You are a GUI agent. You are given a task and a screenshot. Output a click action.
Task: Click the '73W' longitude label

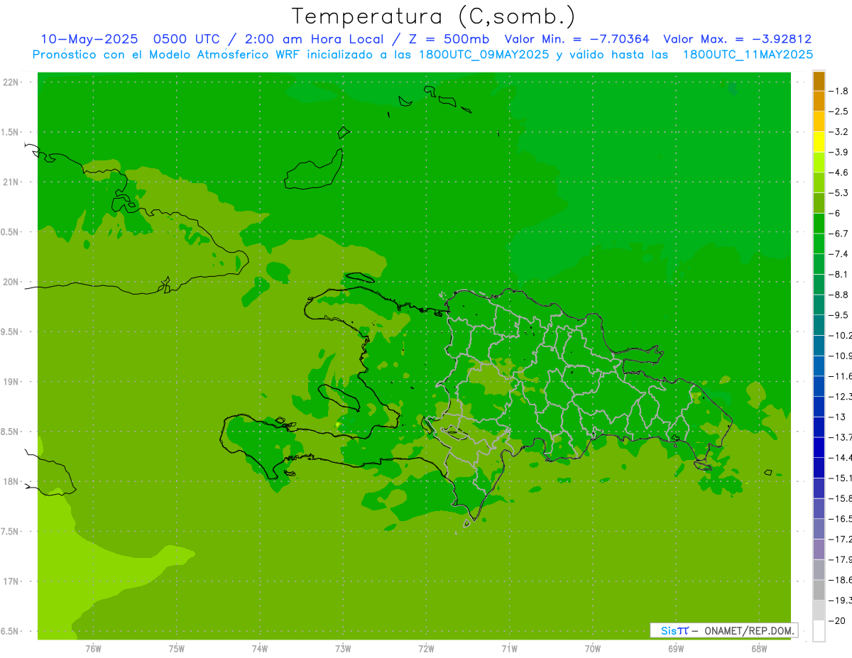tap(343, 648)
